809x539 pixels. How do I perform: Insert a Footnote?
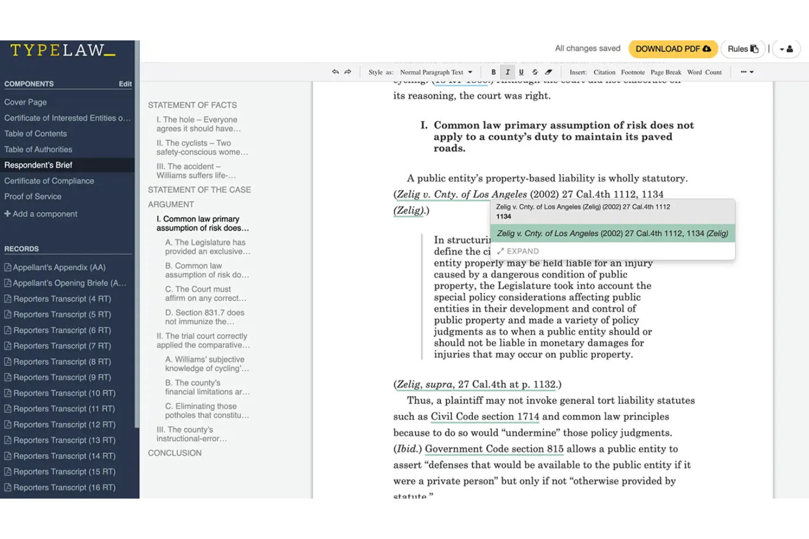click(x=632, y=72)
